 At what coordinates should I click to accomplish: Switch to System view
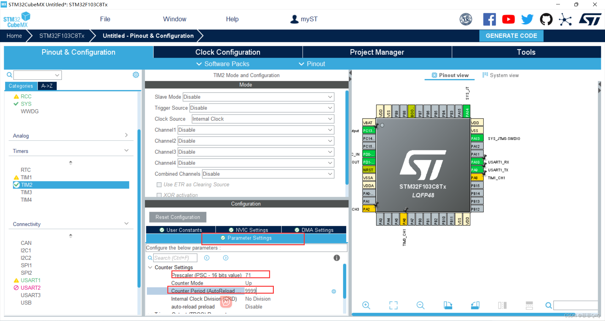click(500, 75)
